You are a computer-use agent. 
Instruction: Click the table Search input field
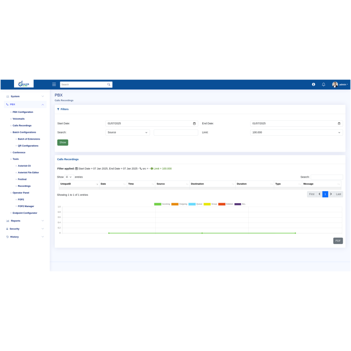(326, 177)
